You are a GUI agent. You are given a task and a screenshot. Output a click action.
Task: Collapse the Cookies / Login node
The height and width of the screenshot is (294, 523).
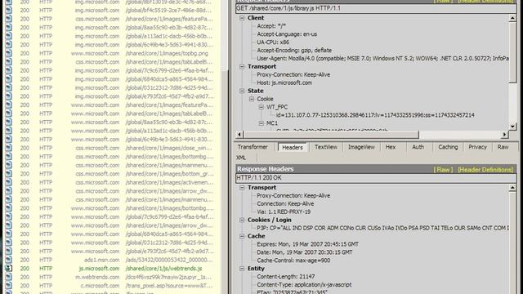242,220
